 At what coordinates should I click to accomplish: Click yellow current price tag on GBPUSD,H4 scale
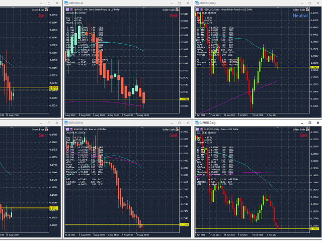[184, 99]
